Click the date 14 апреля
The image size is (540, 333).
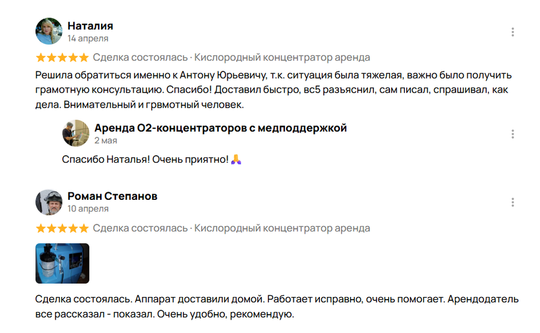pos(88,38)
